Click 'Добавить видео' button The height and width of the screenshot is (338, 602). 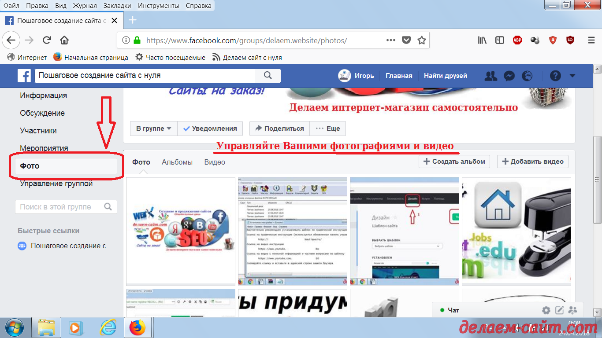(532, 162)
